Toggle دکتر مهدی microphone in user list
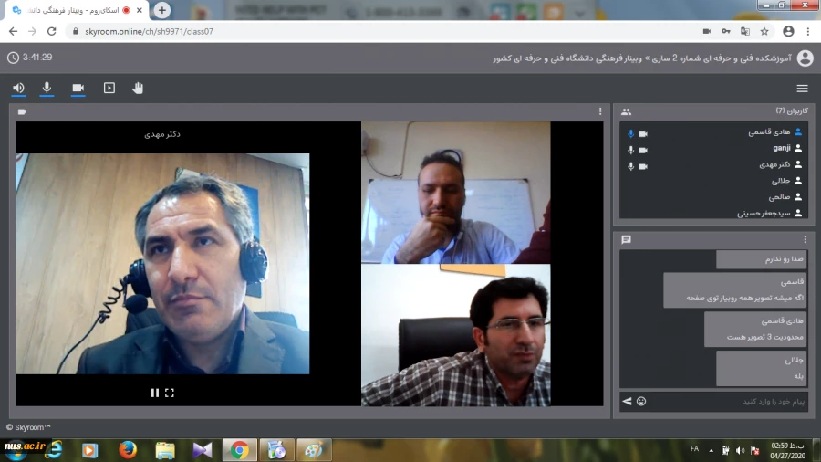 click(x=631, y=166)
